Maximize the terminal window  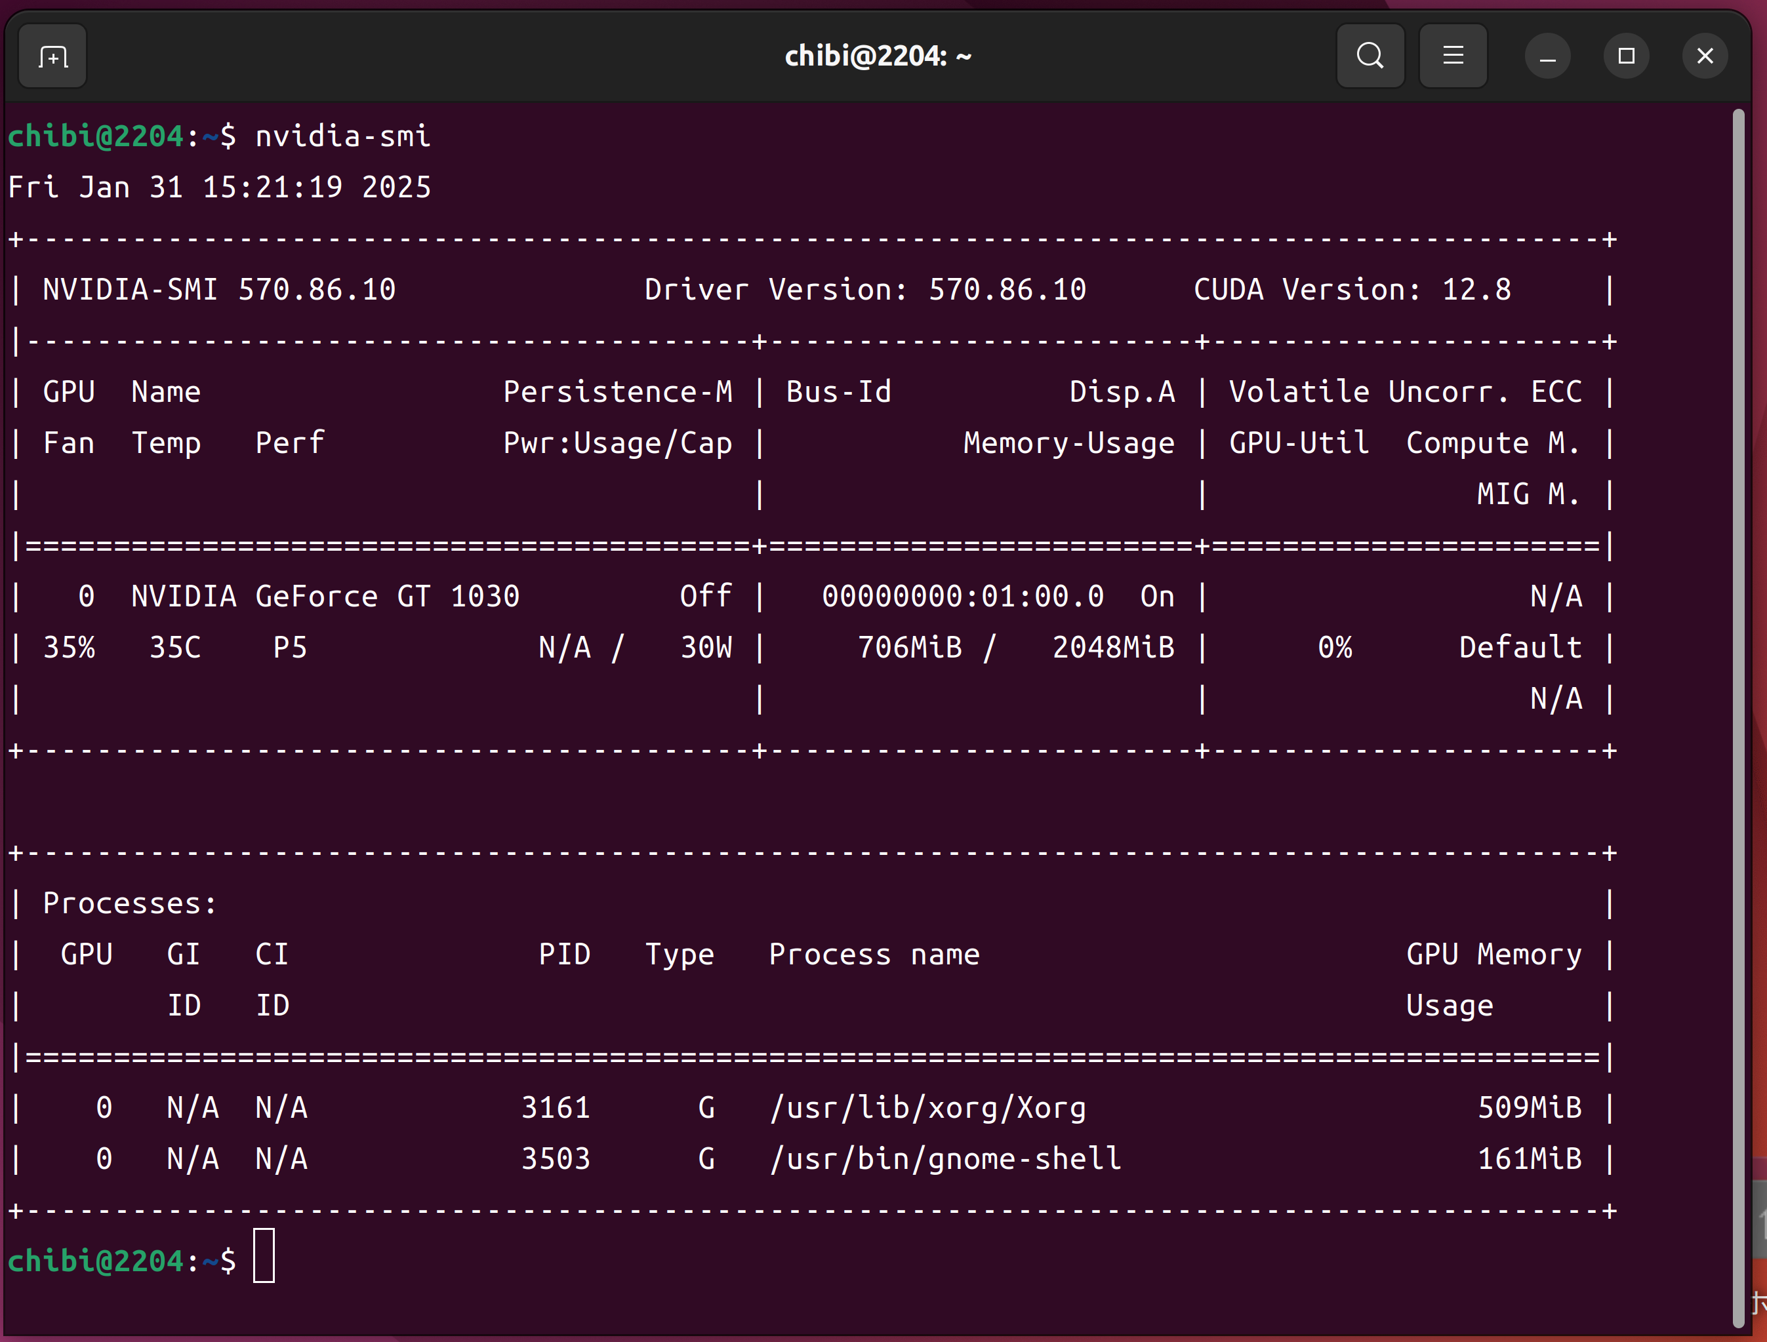click(x=1625, y=56)
